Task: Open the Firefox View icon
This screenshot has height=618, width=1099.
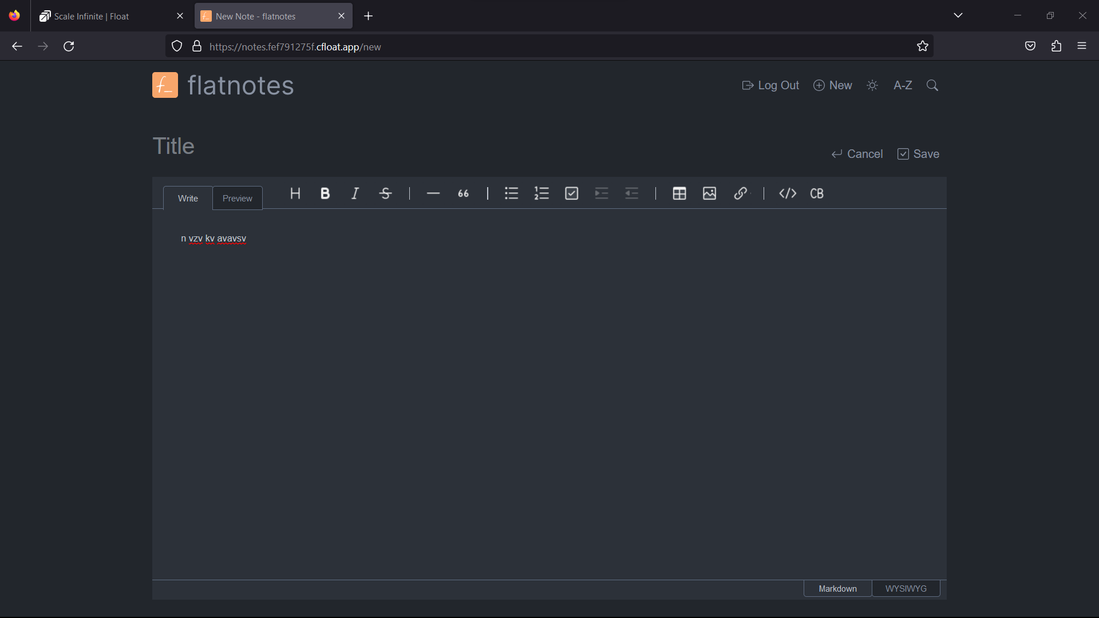Action: (14, 15)
